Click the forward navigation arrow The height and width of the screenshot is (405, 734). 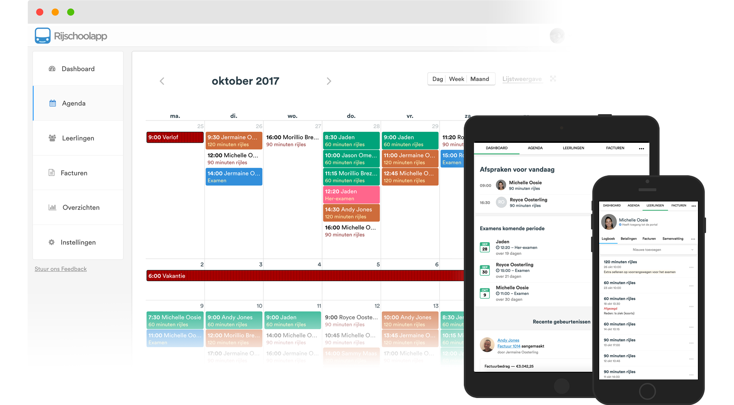[x=330, y=81]
